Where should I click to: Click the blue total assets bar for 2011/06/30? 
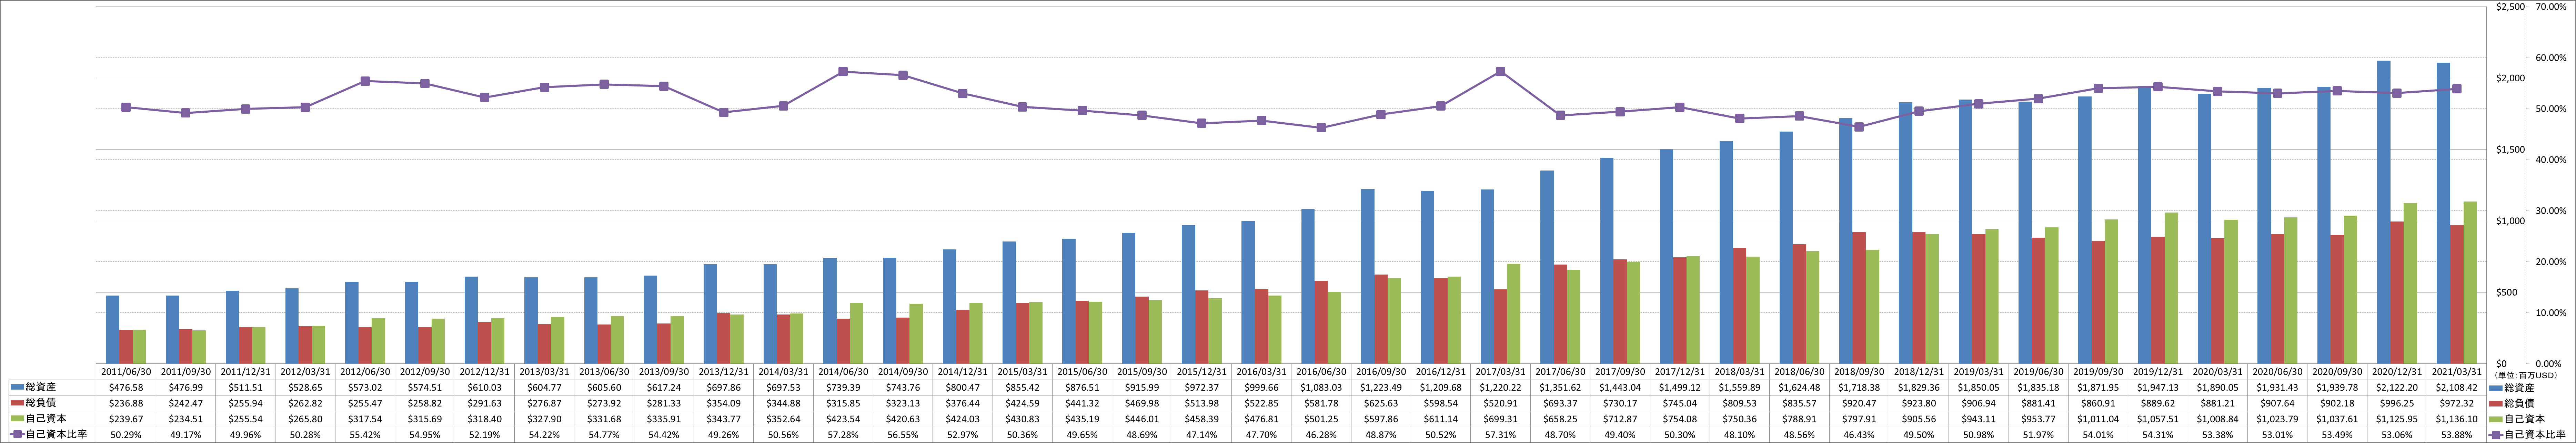[113, 329]
